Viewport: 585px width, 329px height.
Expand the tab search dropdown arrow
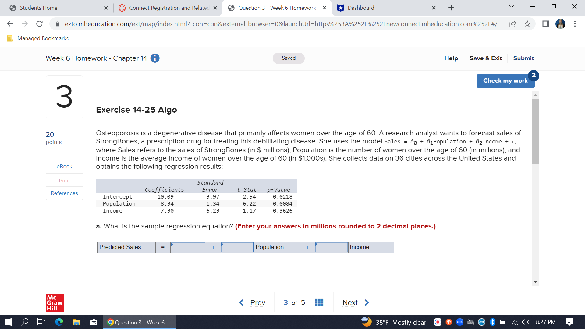click(512, 7)
